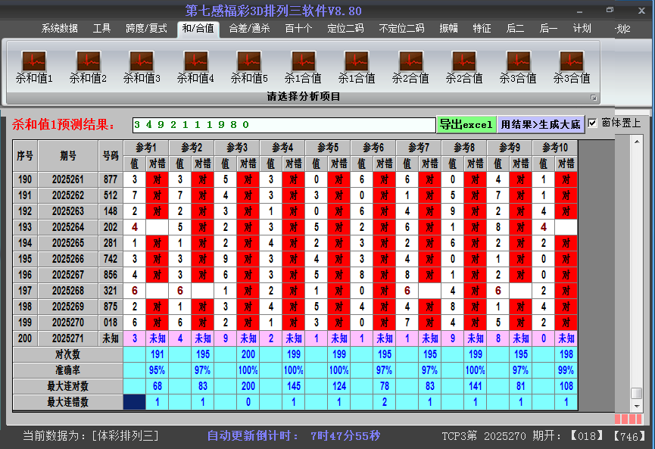Viewport: 655px width, 449px height.
Task: Click the table's vertical scrollbar thumb
Action: (x=636, y=393)
